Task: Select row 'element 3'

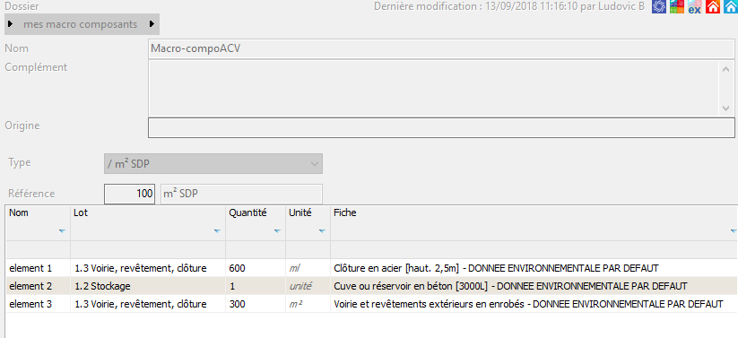Action: coord(372,304)
